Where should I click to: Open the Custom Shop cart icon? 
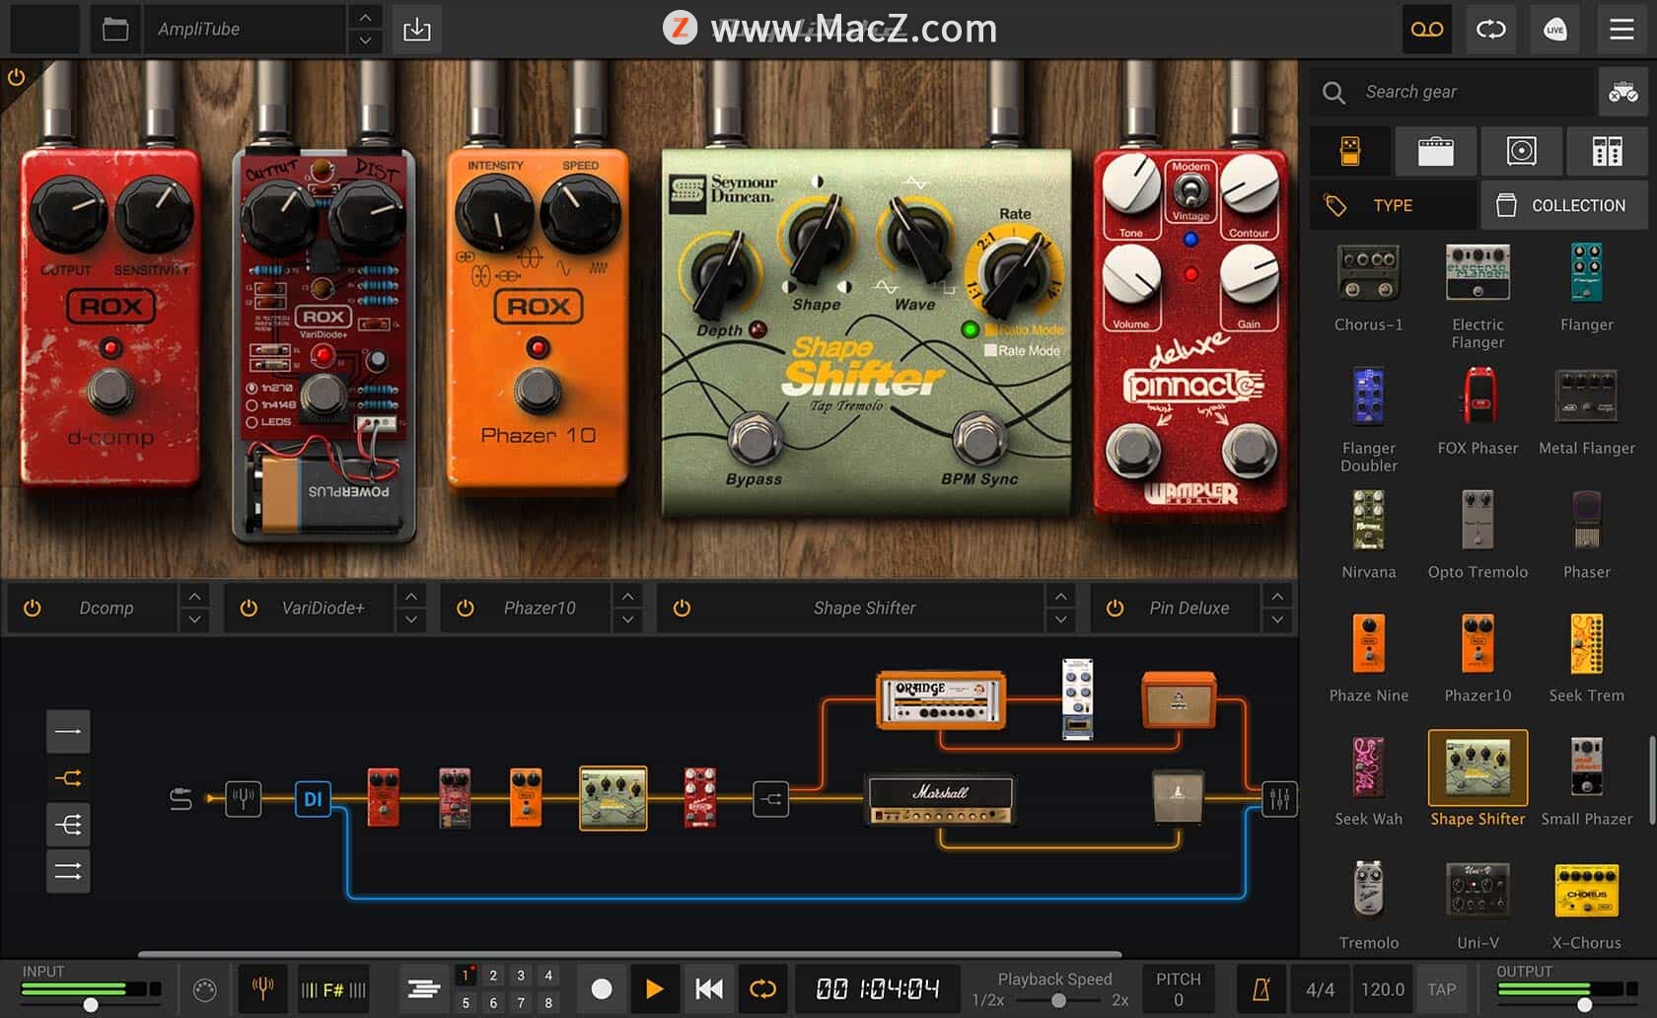(1622, 92)
